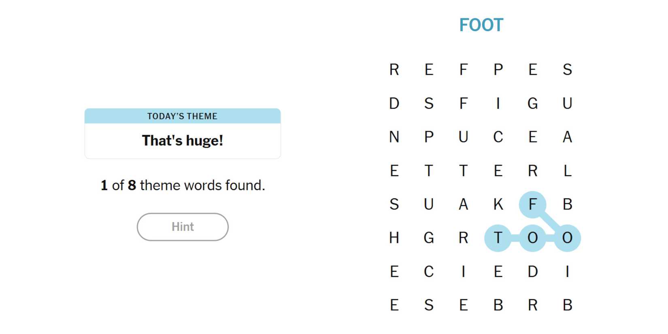The image size is (668, 334).
Task: Click the "1 of 8 theme words found" text
Action: [x=183, y=185]
